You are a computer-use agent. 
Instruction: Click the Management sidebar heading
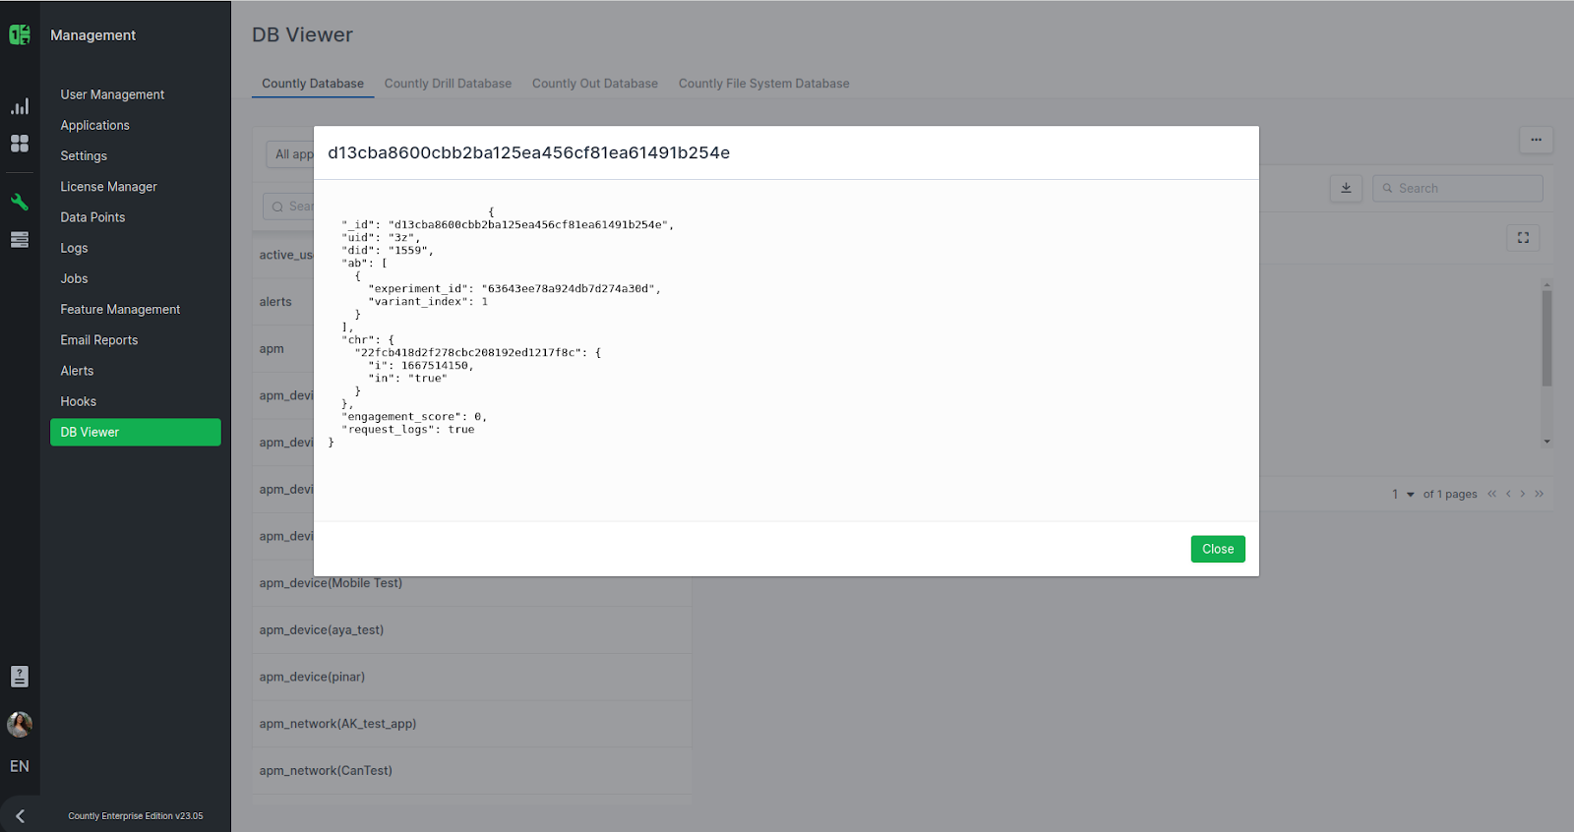tap(92, 35)
